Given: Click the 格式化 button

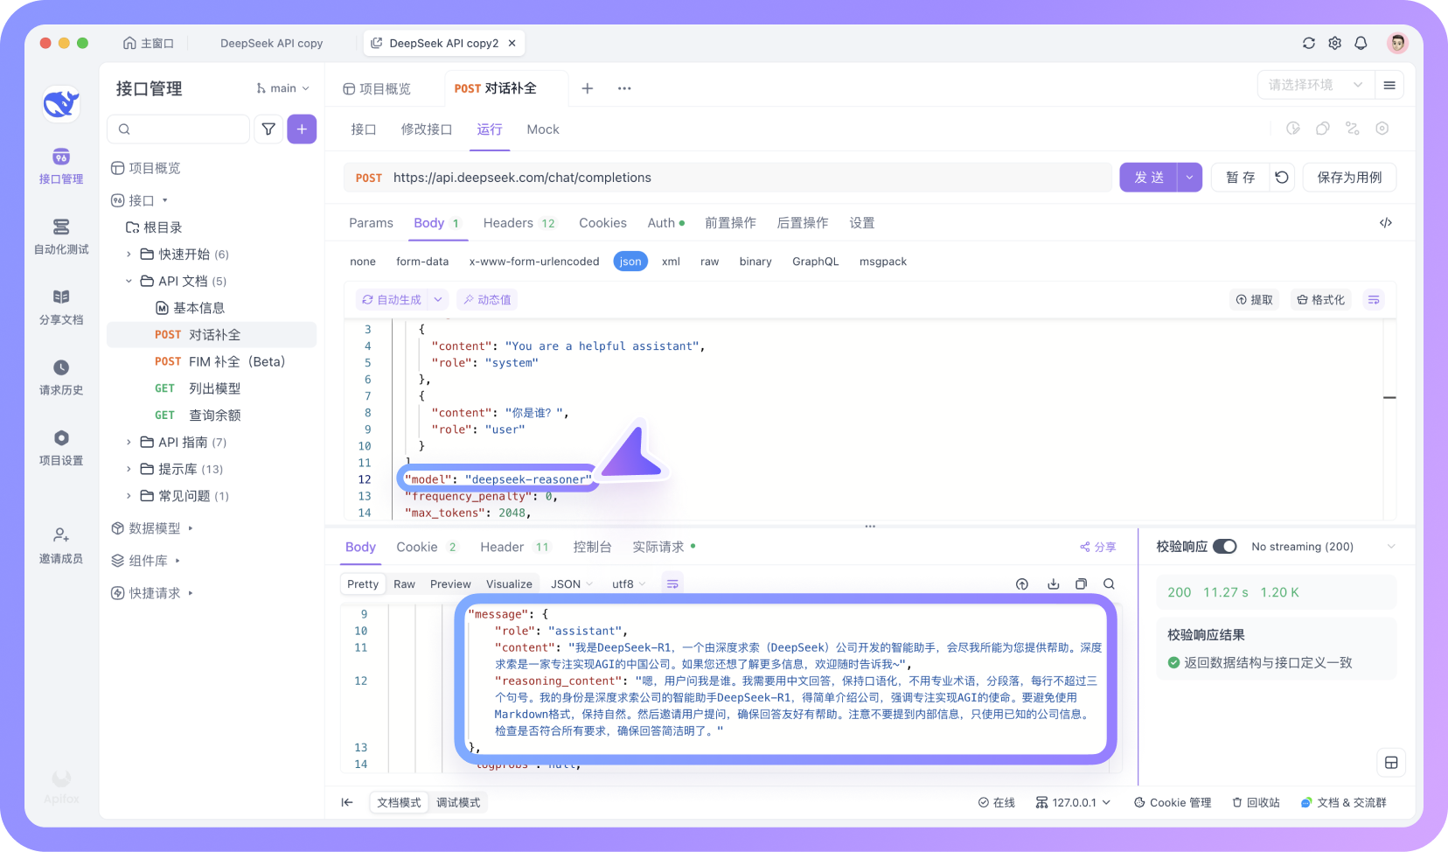Looking at the screenshot, I should [1321, 300].
